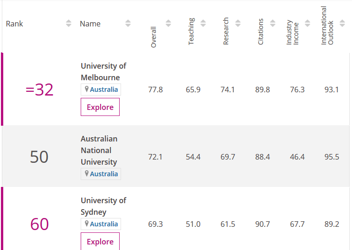Sort by Name arrows icon
Viewport: 352px width, 250px height.
pos(128,24)
